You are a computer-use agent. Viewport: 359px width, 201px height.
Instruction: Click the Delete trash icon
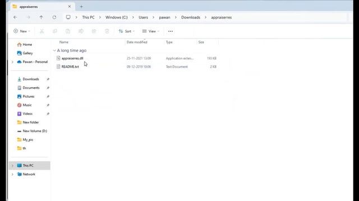107,31
